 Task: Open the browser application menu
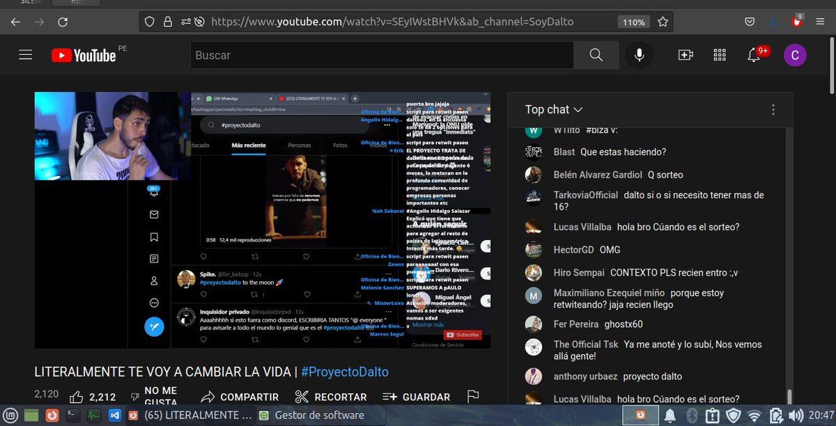point(820,22)
